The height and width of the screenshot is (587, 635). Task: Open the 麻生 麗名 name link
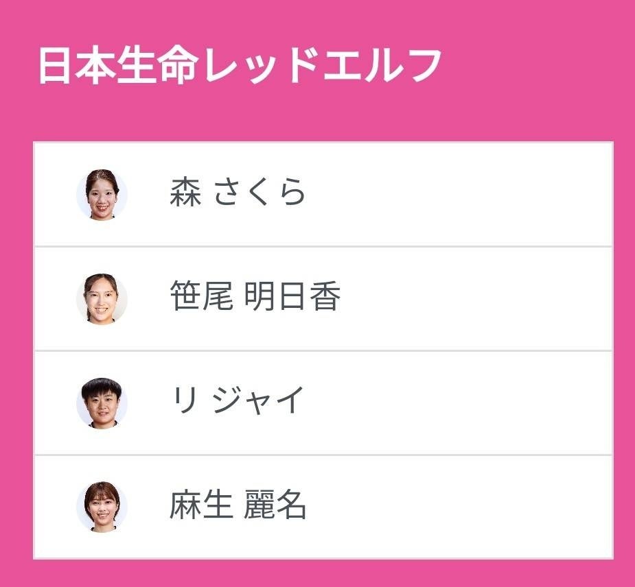coord(238,506)
